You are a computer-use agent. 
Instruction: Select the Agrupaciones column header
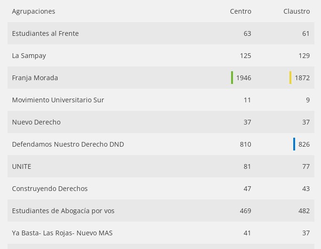[x=33, y=11]
